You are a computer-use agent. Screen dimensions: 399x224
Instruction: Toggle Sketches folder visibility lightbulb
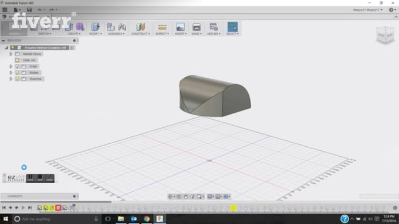[x=17, y=79]
